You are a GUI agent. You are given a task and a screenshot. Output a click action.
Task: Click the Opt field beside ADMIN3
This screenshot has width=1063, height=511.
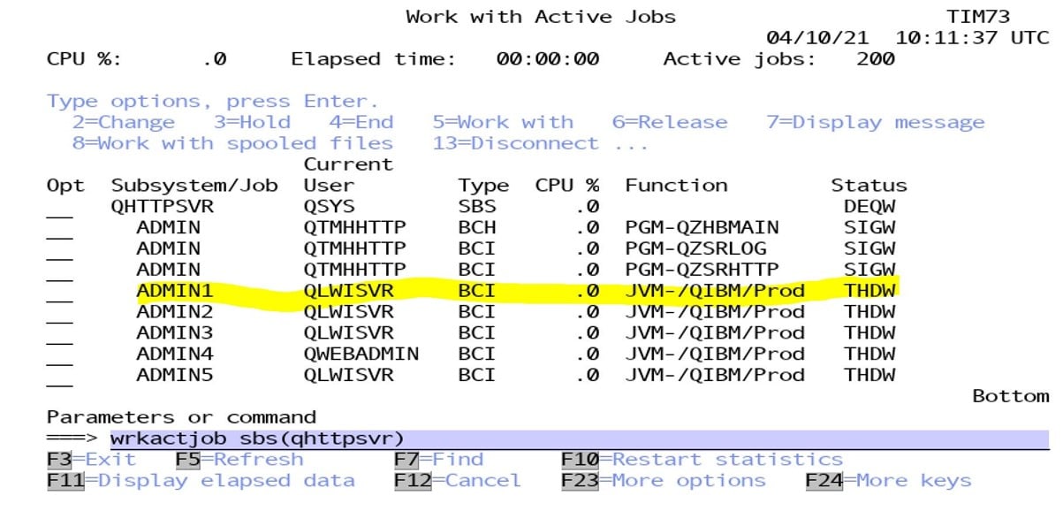pyautogui.click(x=58, y=333)
